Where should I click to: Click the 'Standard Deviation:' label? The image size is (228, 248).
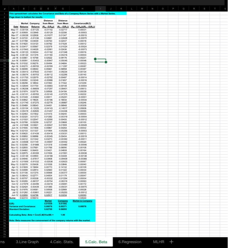[x=20, y=209]
